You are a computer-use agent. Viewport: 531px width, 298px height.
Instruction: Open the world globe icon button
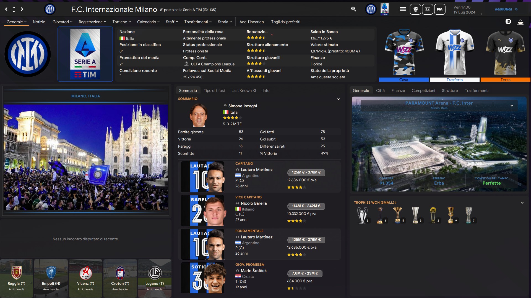tap(415, 9)
